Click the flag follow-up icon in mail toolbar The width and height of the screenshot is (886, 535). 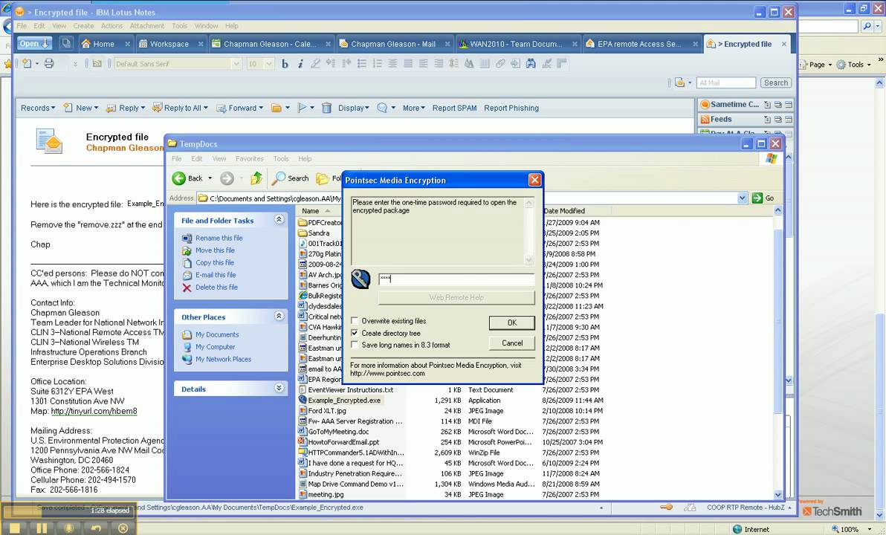point(303,108)
